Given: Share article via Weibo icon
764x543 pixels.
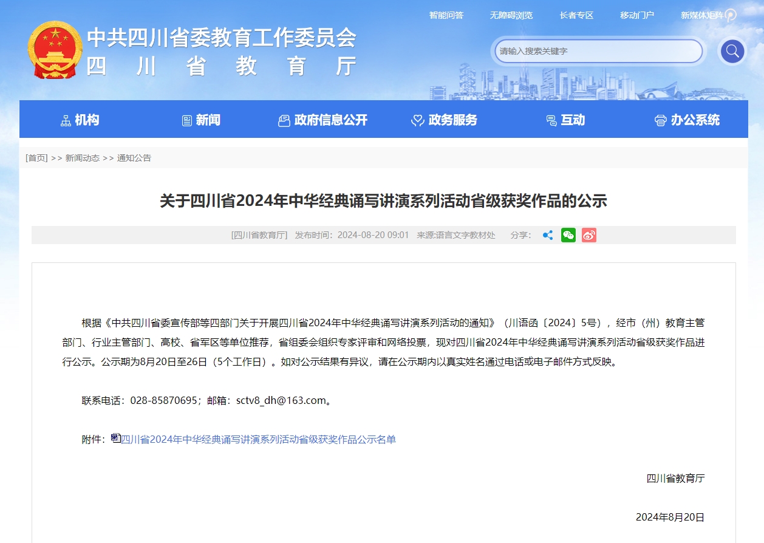Looking at the screenshot, I should pos(588,235).
